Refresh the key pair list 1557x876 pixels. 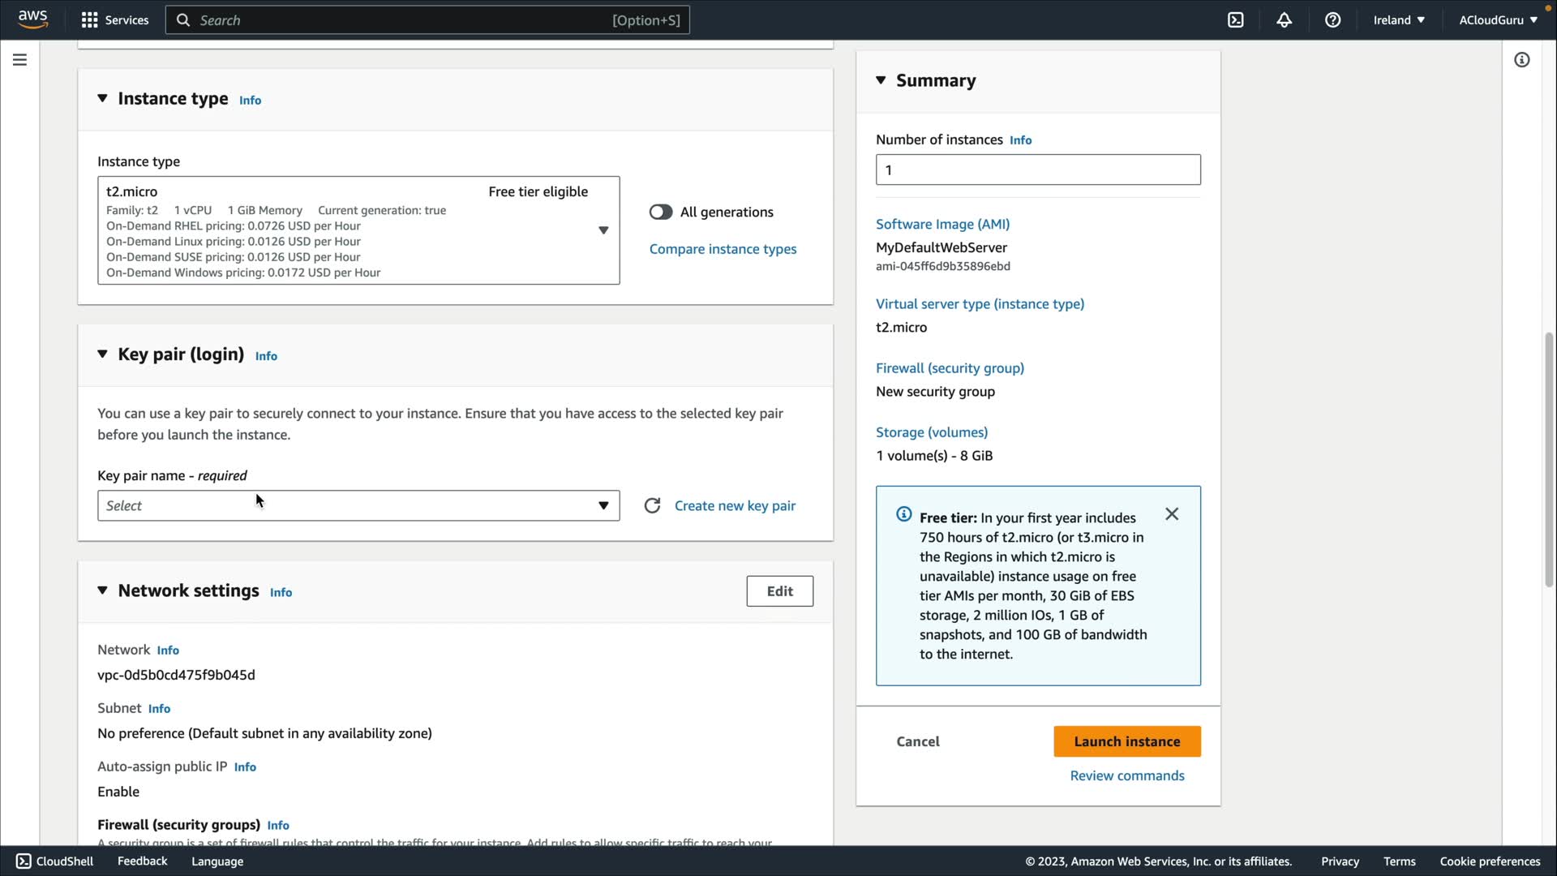[x=652, y=506]
